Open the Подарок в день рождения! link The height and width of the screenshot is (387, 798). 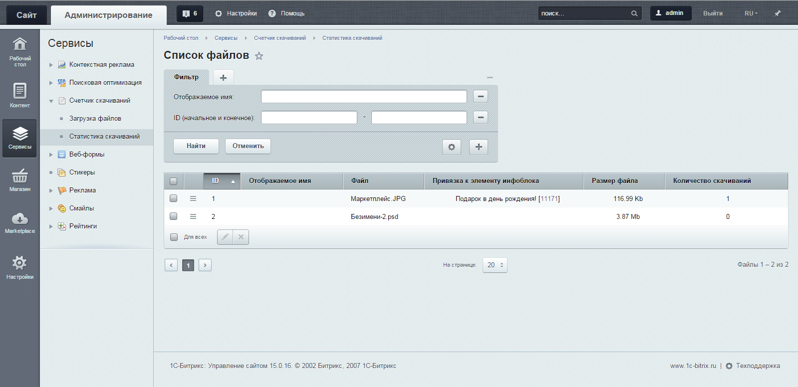[496, 198]
